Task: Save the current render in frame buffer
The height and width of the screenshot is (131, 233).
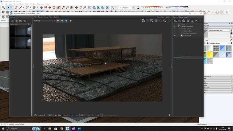Action: [143, 21]
